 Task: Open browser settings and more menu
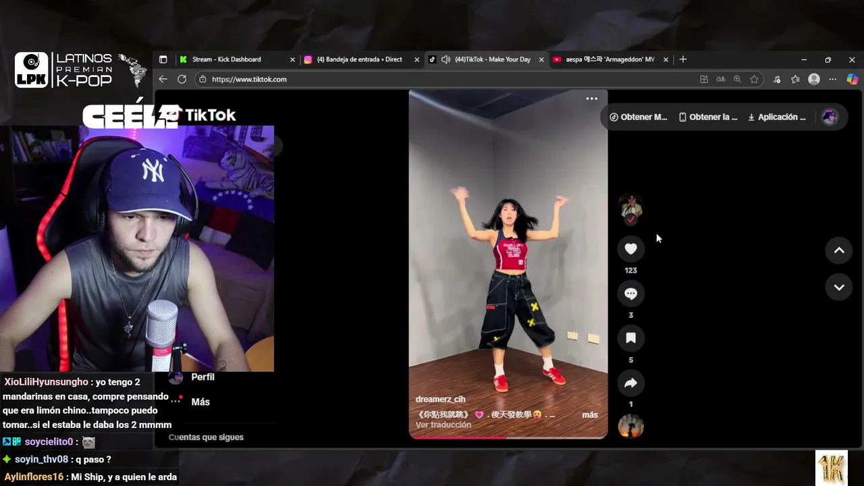pos(832,79)
